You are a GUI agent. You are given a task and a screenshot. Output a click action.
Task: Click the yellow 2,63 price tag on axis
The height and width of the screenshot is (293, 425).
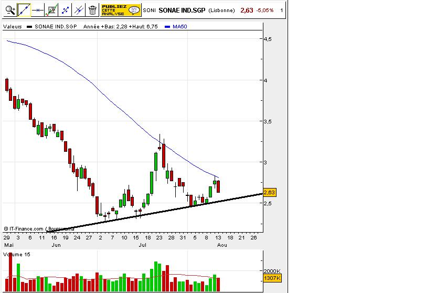[269, 192]
